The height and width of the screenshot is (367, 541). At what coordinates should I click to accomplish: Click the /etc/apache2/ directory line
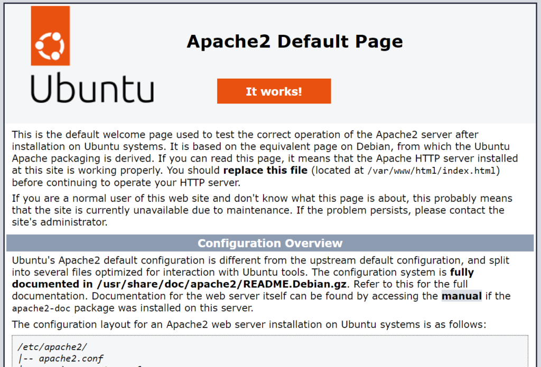click(52, 347)
